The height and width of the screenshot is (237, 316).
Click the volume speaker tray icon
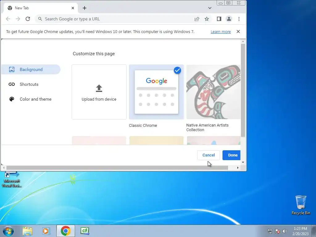(285, 231)
